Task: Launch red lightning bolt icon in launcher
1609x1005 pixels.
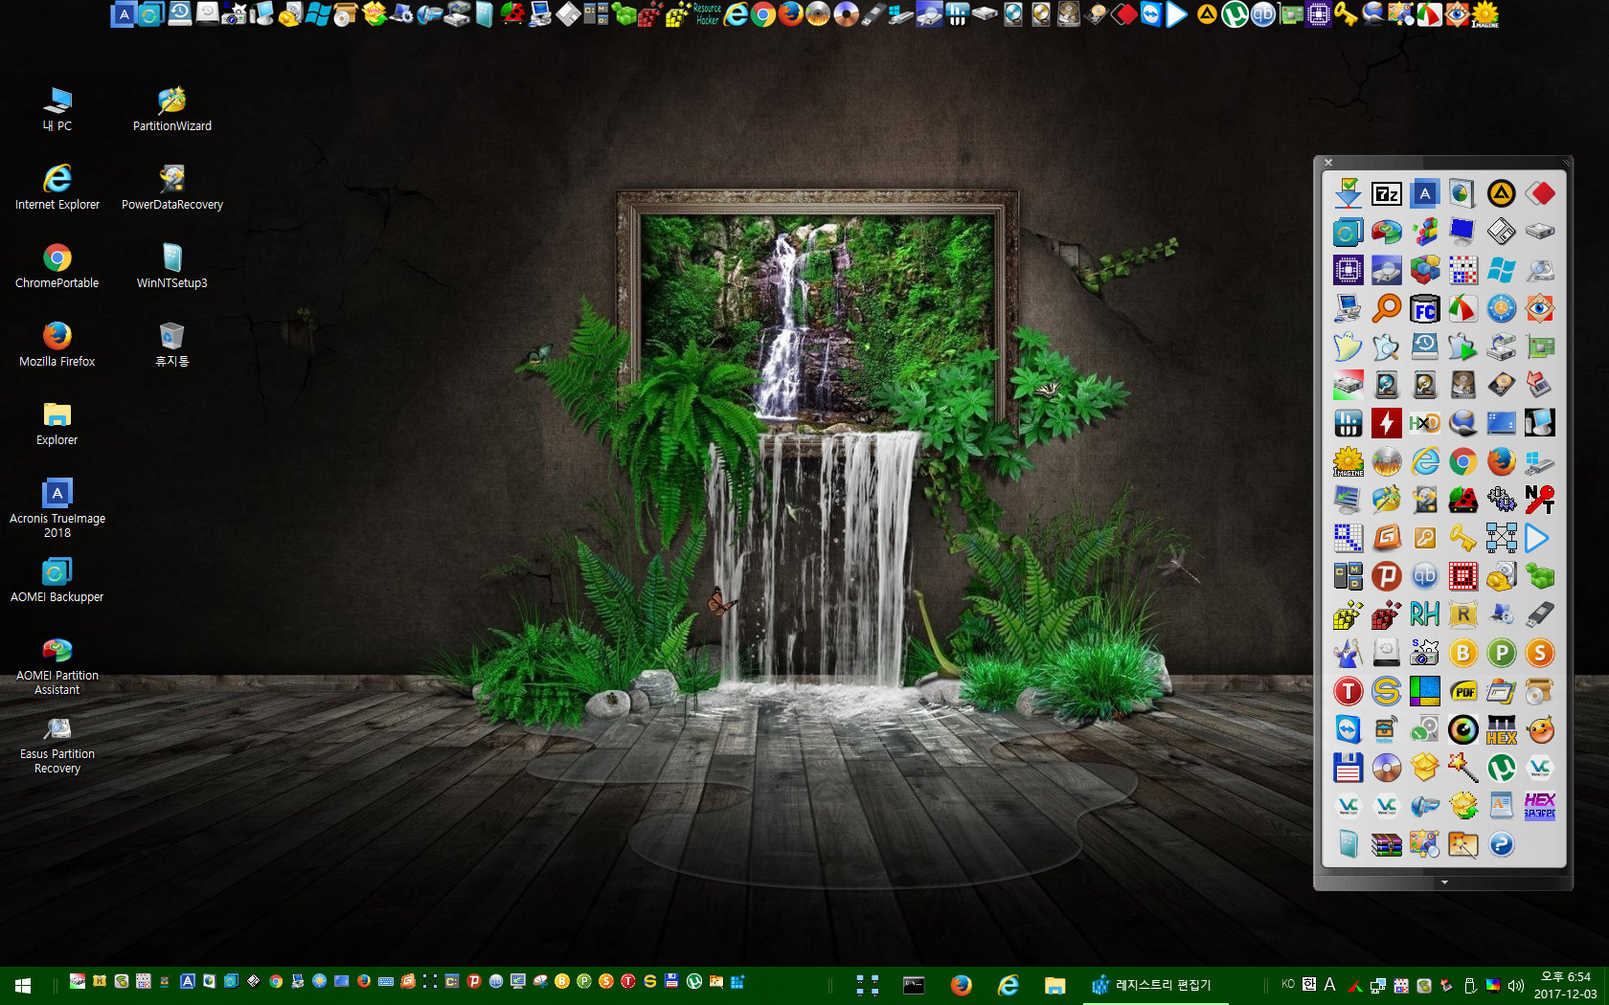Action: coord(1386,423)
